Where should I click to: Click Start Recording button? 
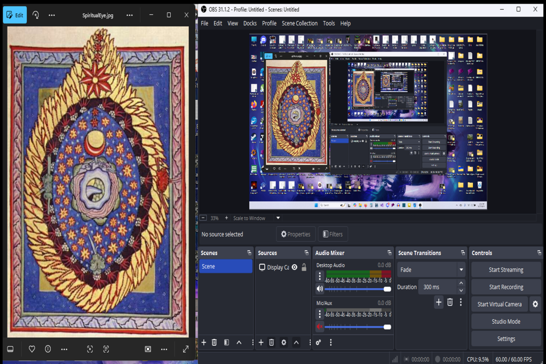tap(506, 287)
